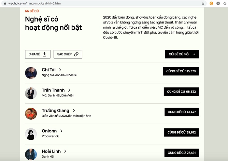Image resolution: width=228 pixels, height=161 pixels.
Task: Click the Sao Chép copy link button
Action: click(67, 54)
